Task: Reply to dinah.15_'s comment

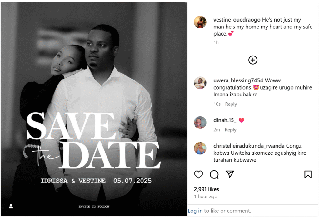Action: pyautogui.click(x=230, y=130)
